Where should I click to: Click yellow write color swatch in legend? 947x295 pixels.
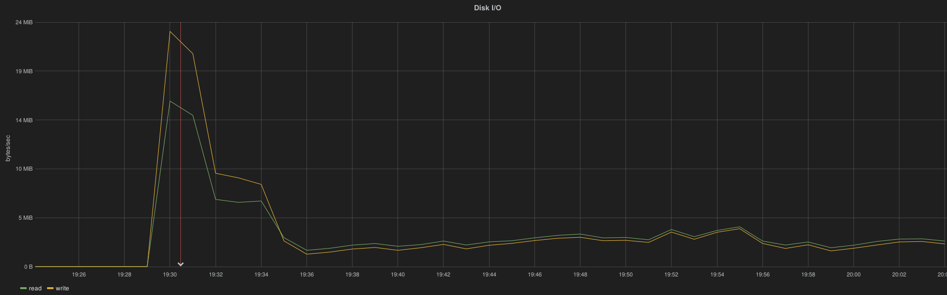pos(50,288)
